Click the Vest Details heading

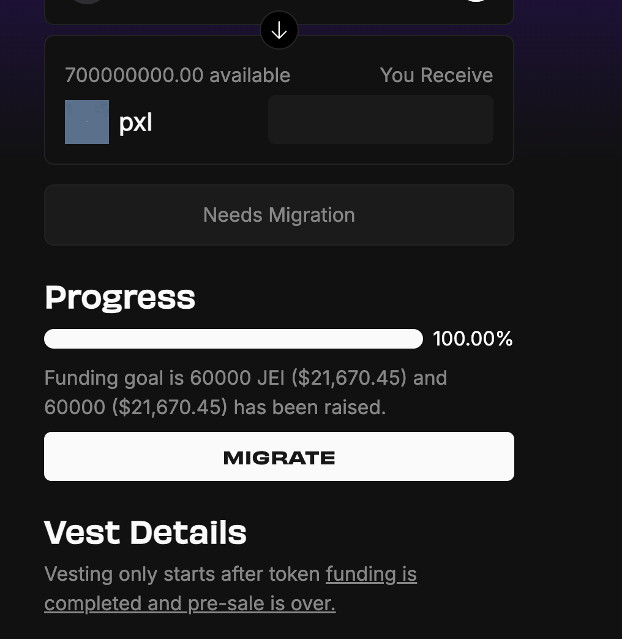(x=145, y=532)
